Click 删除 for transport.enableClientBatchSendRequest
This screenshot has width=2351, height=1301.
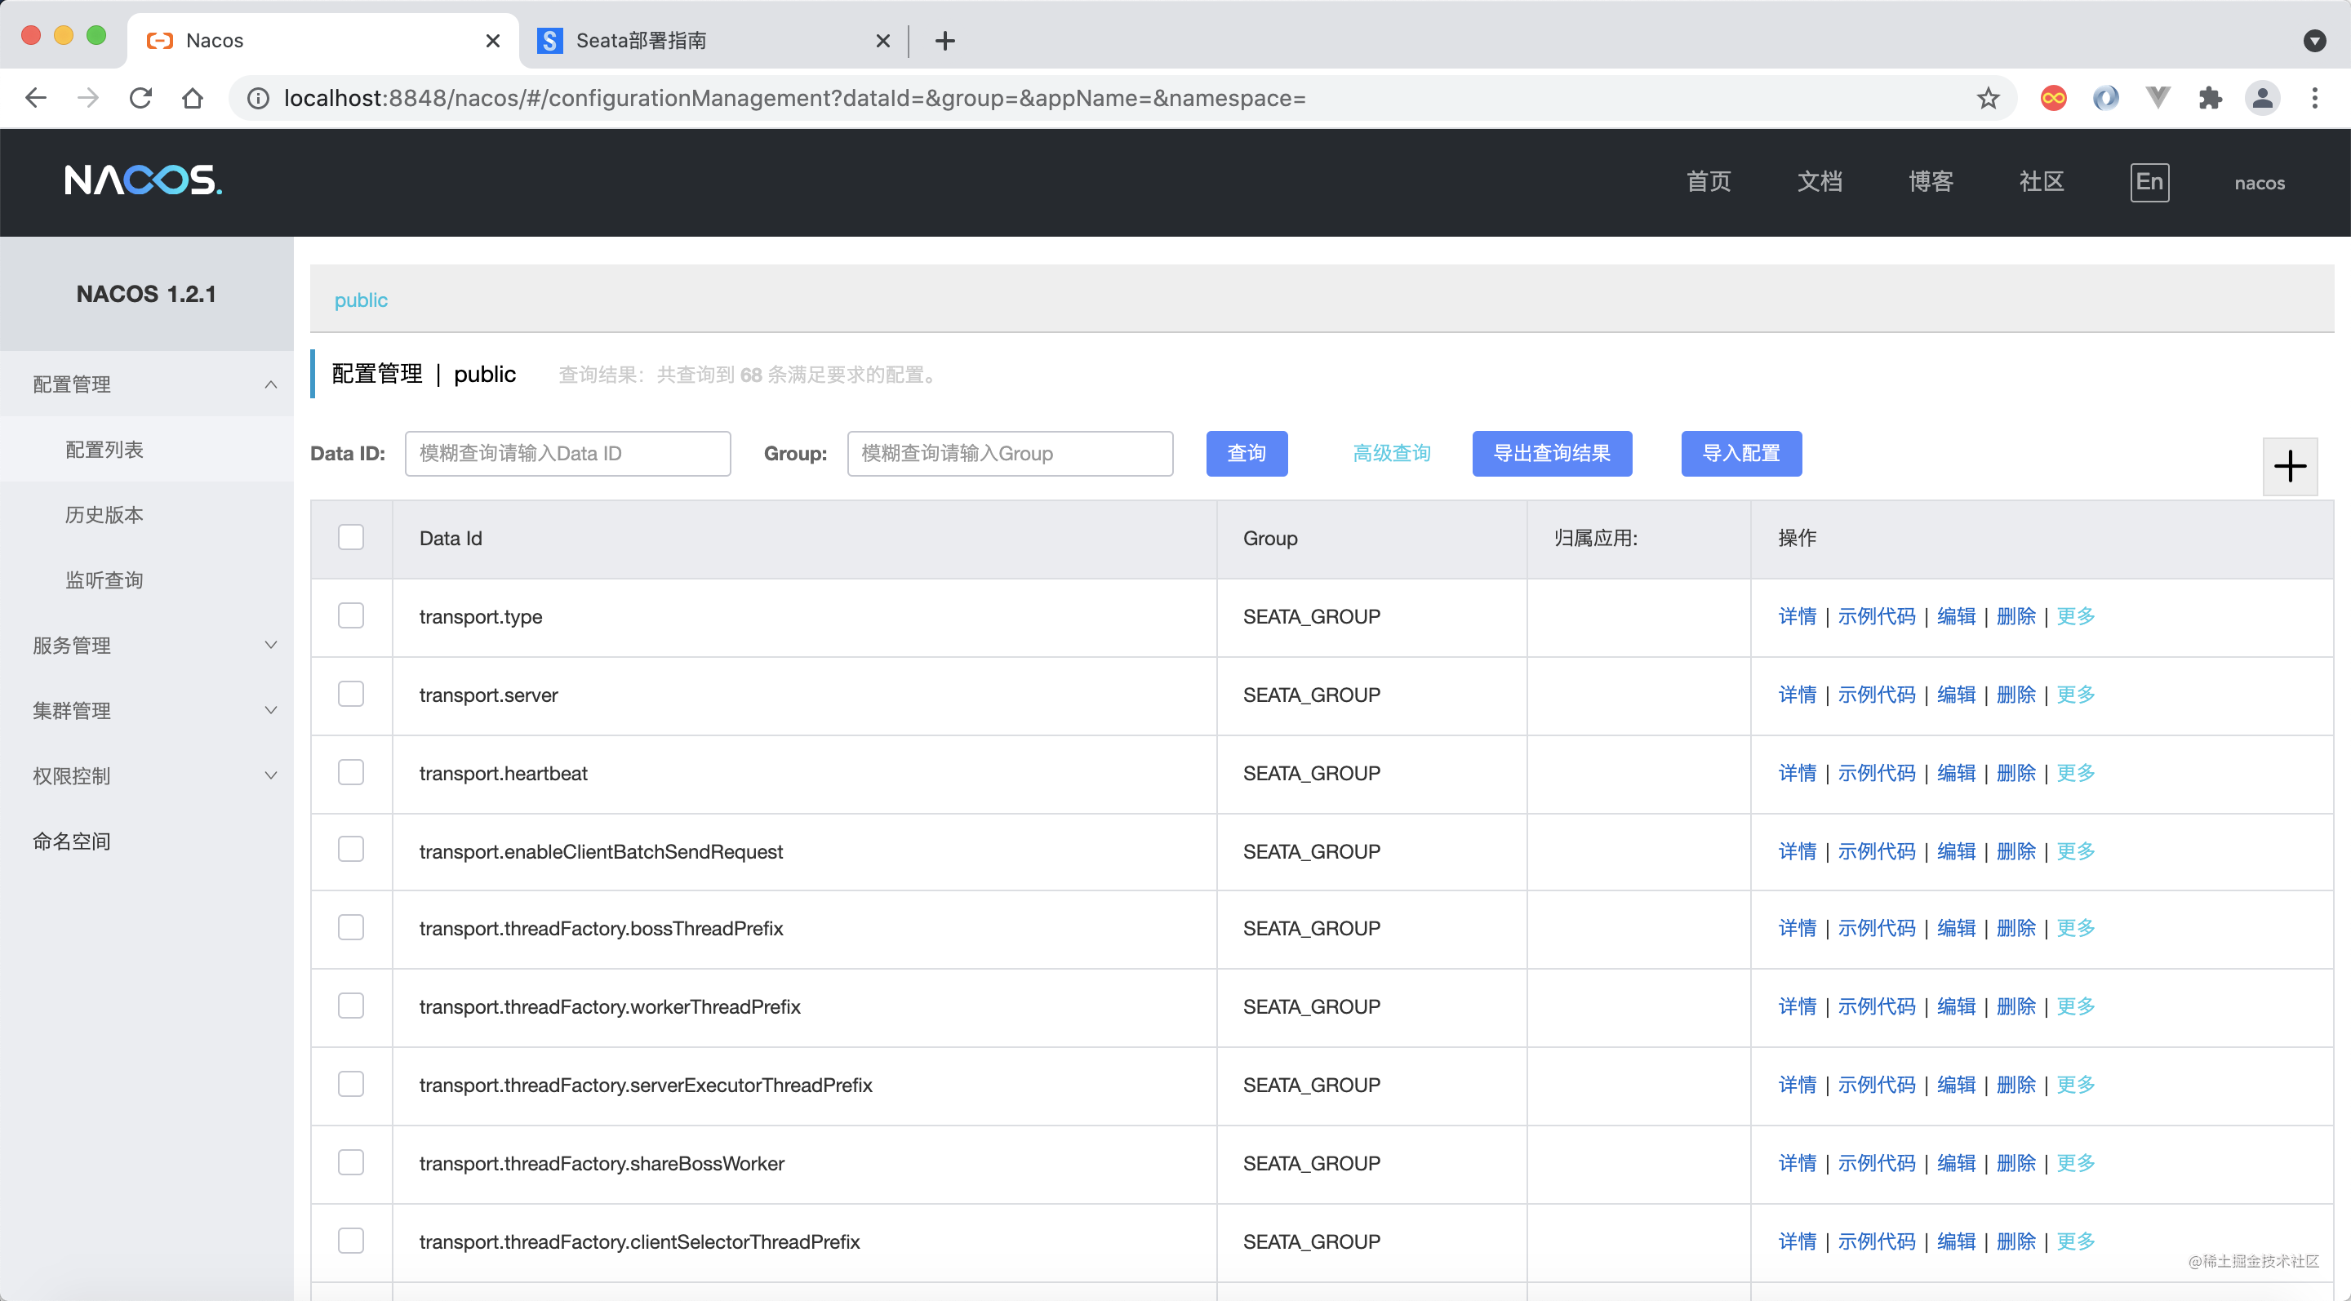(x=2016, y=851)
